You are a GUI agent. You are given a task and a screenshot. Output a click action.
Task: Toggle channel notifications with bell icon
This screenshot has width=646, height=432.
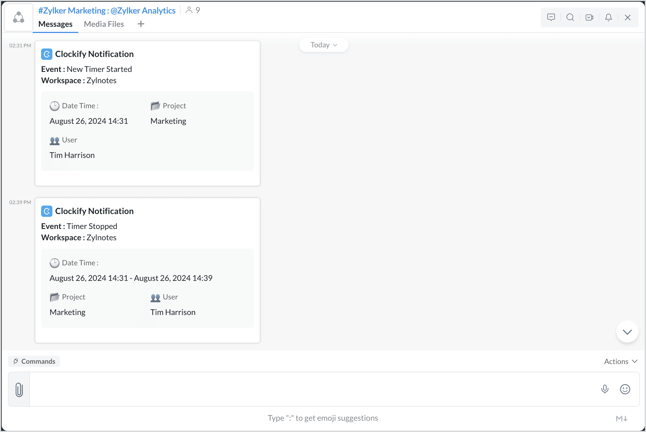(608, 17)
